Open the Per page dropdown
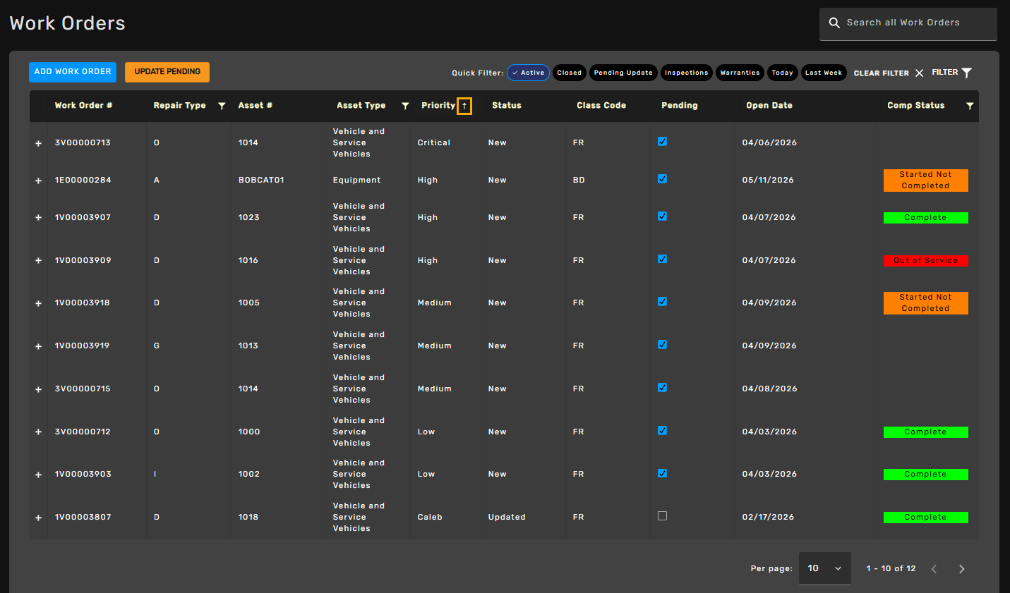Image resolution: width=1010 pixels, height=593 pixels. 824,568
